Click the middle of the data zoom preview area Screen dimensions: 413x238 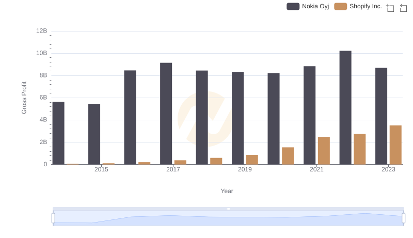(x=228, y=218)
